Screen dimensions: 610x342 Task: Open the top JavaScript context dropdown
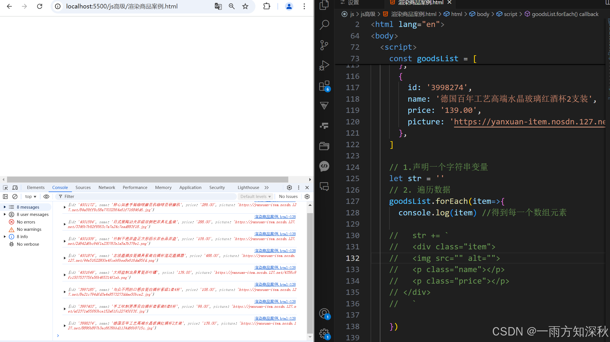pos(31,197)
